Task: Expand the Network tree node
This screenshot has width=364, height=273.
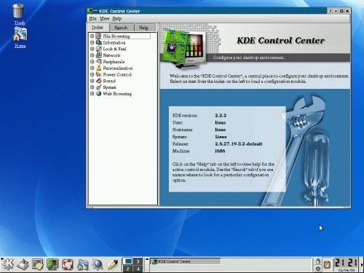Action: click(x=92, y=55)
